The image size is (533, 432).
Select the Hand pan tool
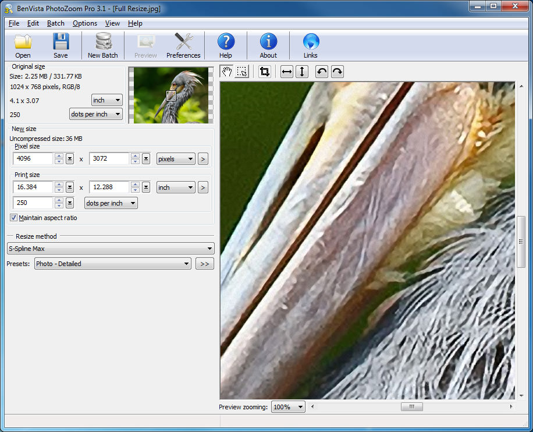point(227,71)
